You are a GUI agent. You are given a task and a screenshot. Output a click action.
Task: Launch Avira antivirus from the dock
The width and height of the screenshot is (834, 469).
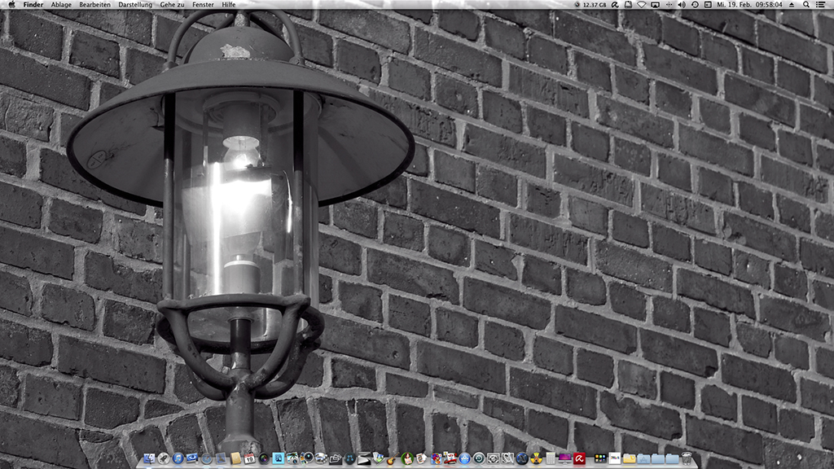pyautogui.click(x=579, y=458)
